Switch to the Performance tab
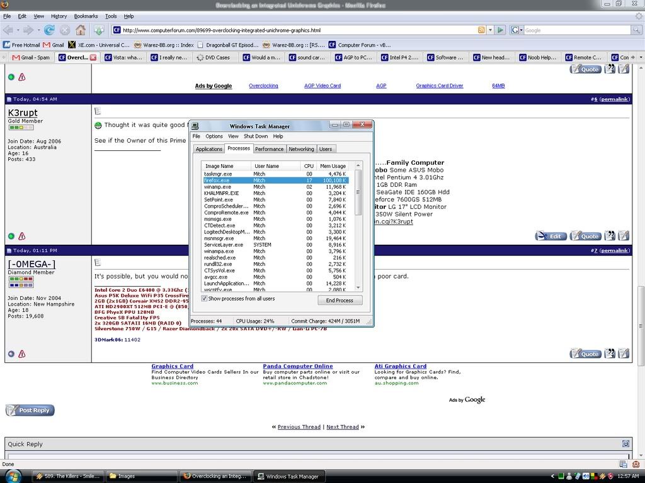Viewport: 645px width, 483px height. (x=269, y=149)
